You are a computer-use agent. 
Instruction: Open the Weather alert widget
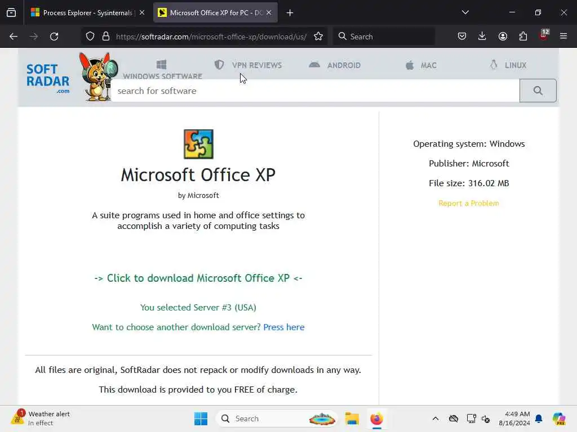41,418
